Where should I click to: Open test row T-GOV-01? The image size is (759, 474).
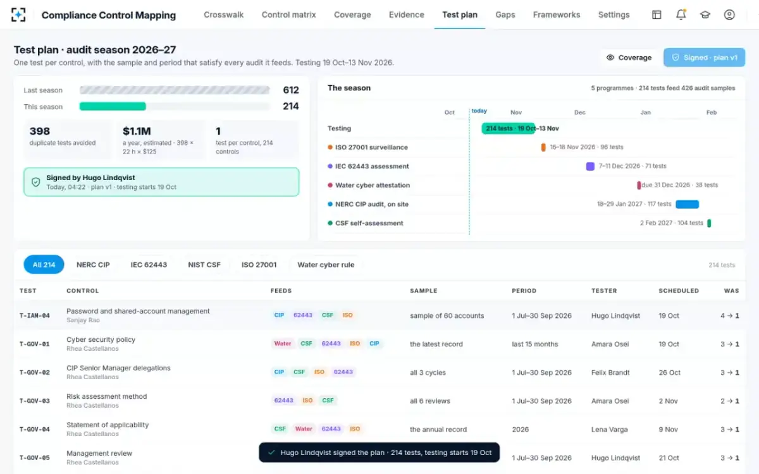tap(379, 344)
